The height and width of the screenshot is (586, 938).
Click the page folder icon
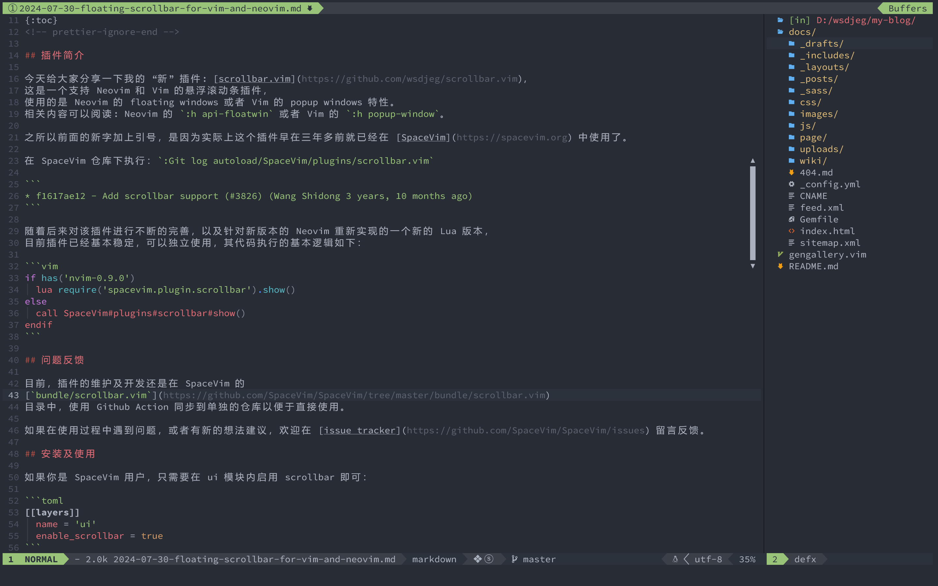[791, 137]
